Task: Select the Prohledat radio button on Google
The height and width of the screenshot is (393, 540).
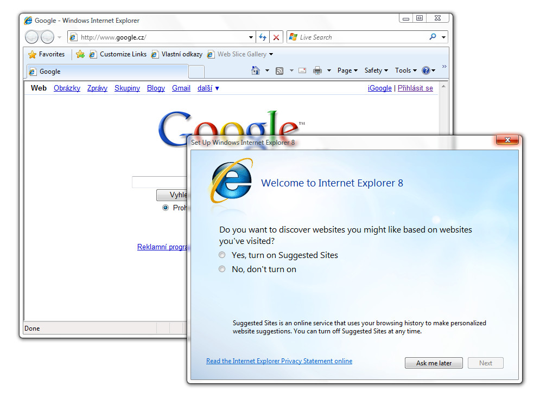Action: click(166, 208)
